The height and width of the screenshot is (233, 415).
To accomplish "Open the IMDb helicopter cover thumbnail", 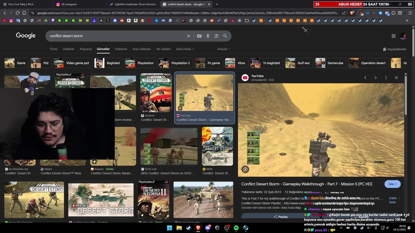I will pyautogui.click(x=217, y=146).
